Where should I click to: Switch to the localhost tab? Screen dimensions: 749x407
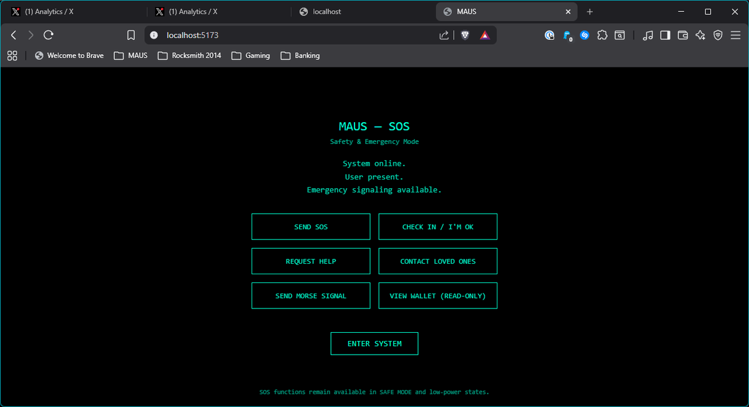point(363,12)
